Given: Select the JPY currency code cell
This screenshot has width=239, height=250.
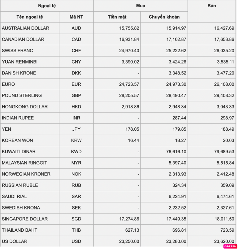Looking at the screenshot, I should point(76,129).
